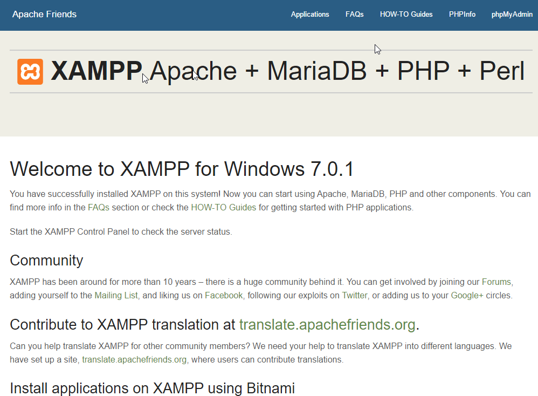Open translate.apachefriends.org link in the heading
538x396 pixels.
327,325
